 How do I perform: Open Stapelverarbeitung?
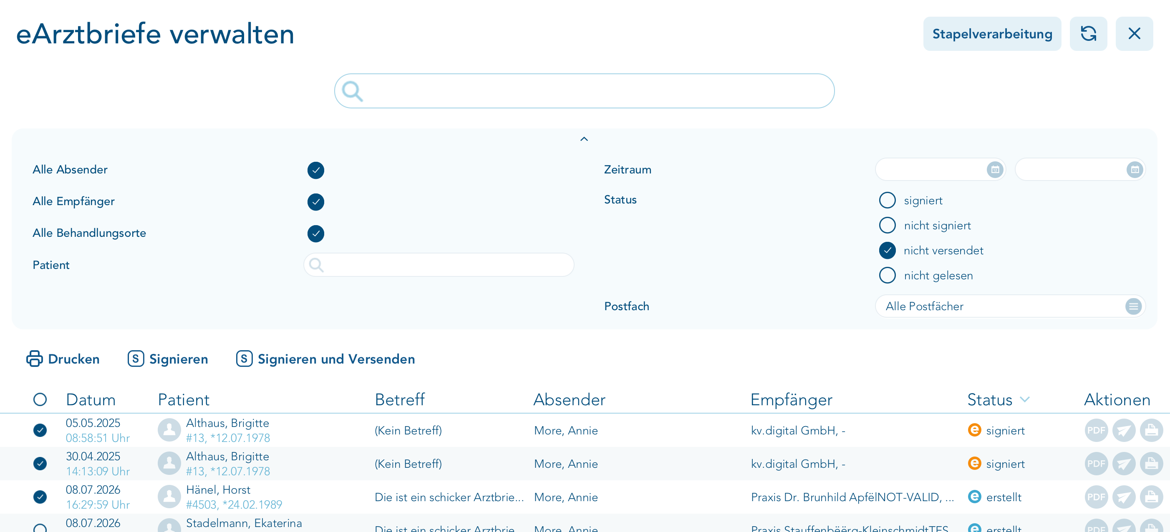992,34
